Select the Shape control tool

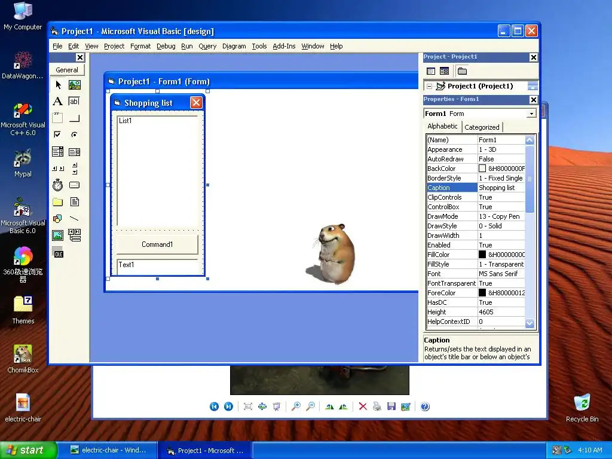pyautogui.click(x=58, y=219)
